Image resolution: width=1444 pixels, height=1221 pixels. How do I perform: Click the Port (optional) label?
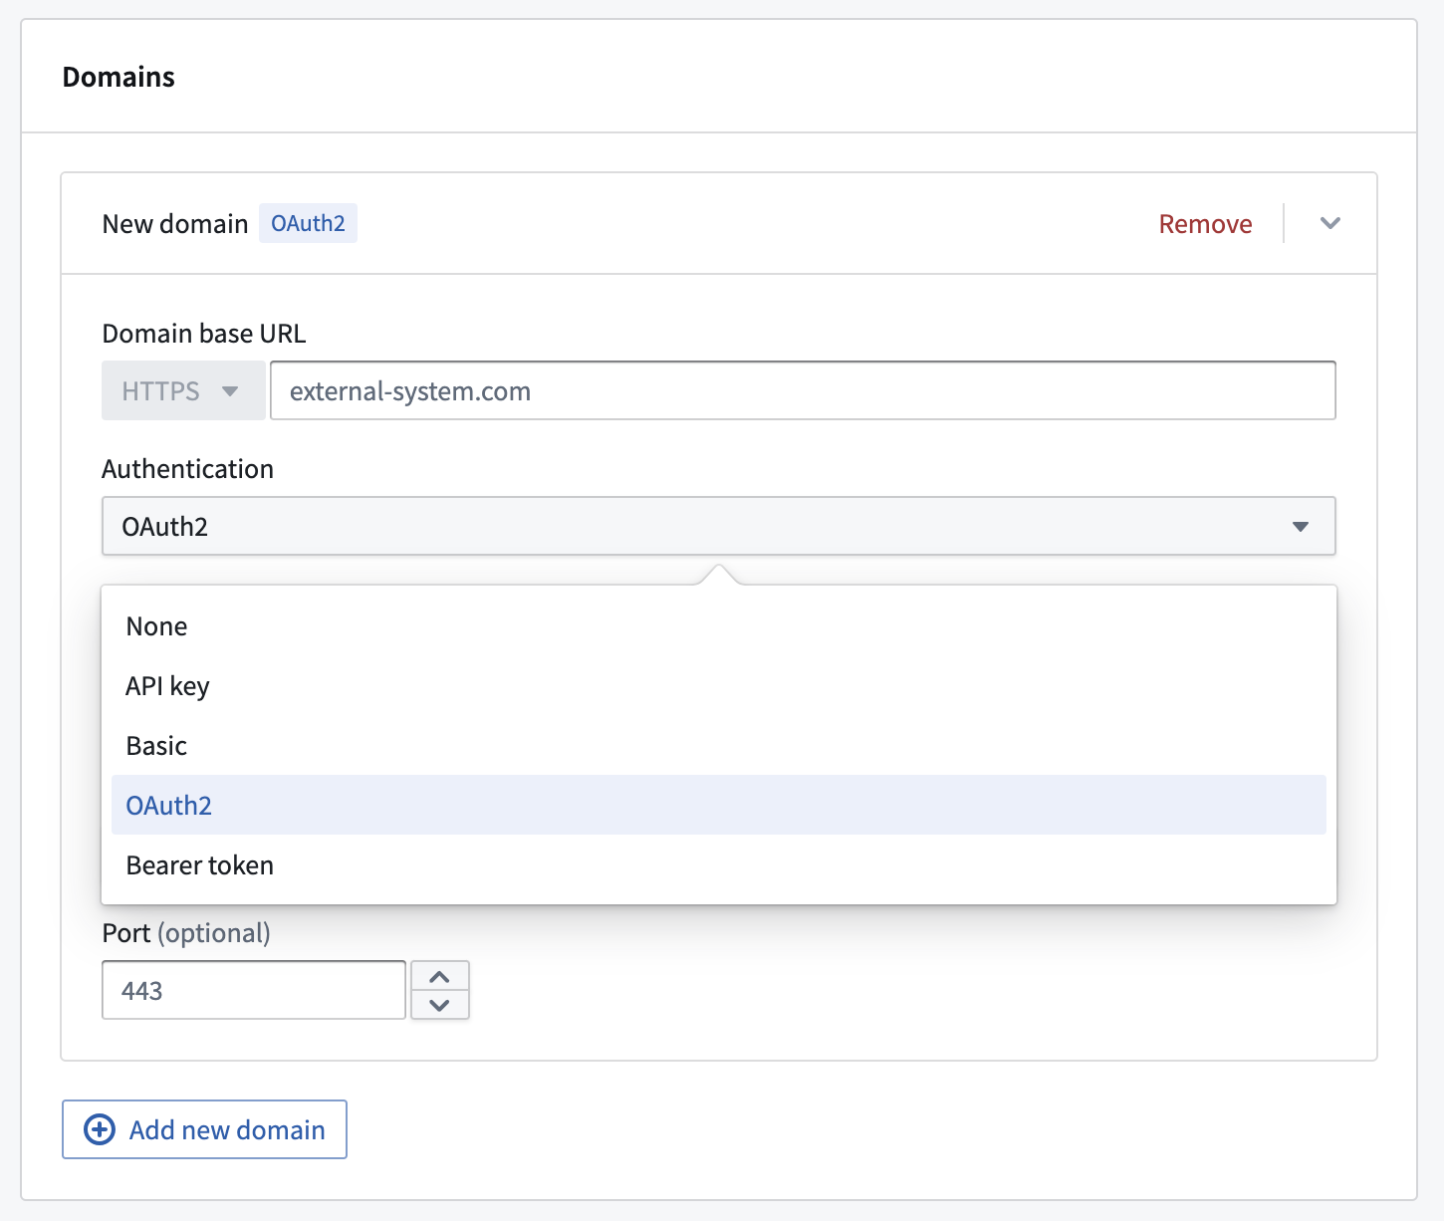pos(186,933)
